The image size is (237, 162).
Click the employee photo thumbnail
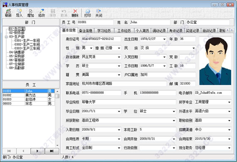(215, 61)
